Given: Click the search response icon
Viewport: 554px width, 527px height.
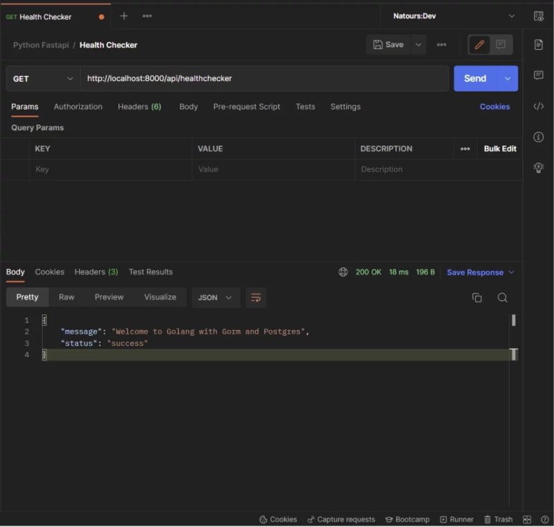Looking at the screenshot, I should pos(502,297).
